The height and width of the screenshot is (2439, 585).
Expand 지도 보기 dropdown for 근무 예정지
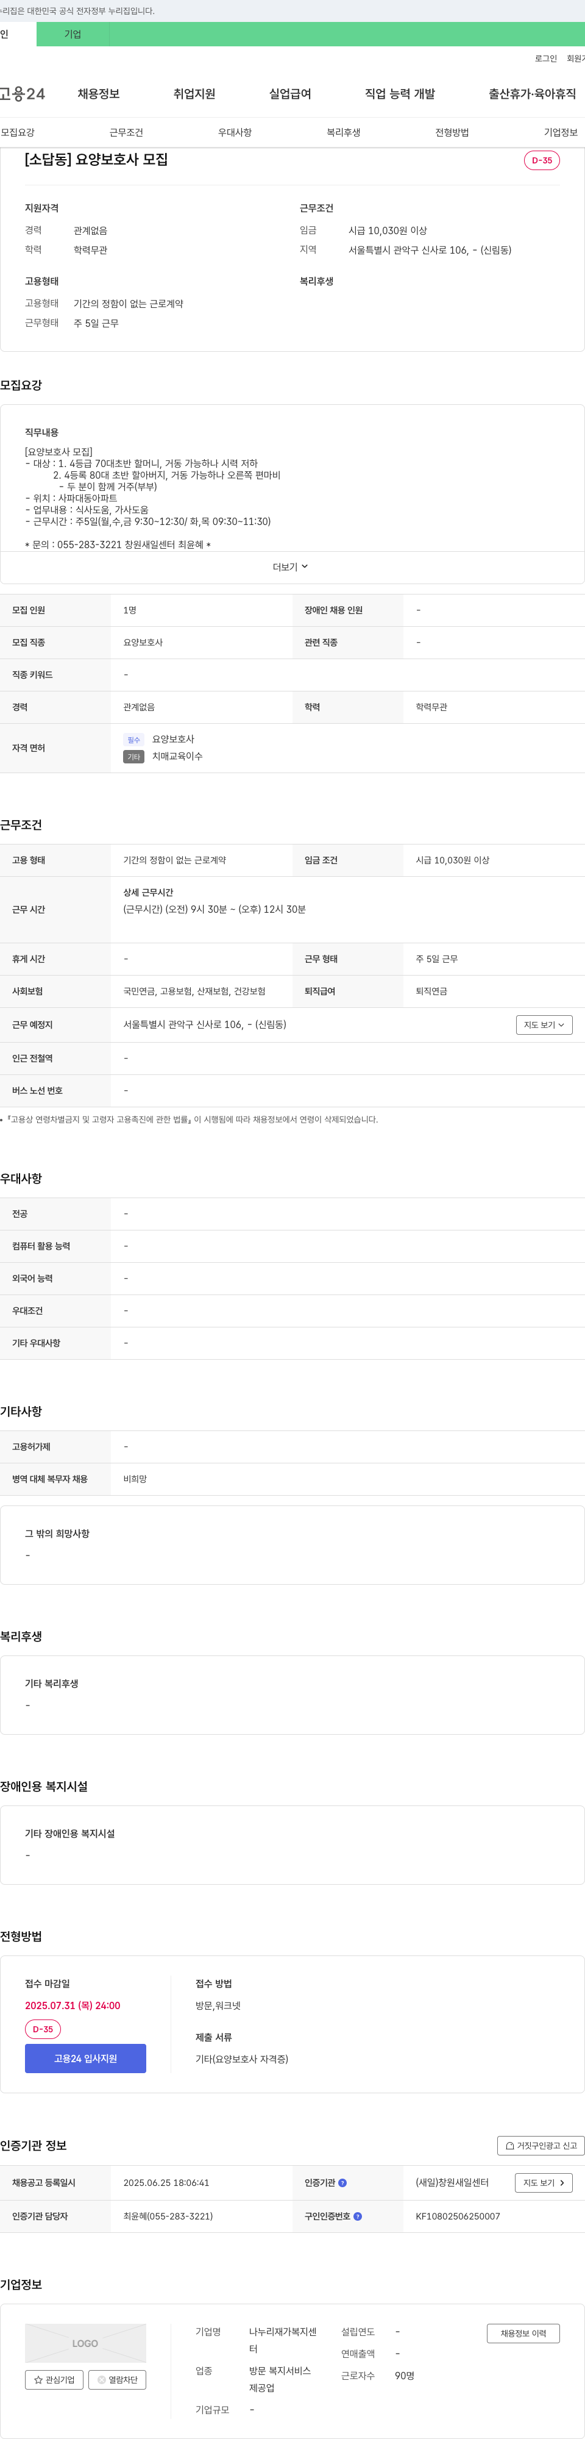tap(544, 1024)
